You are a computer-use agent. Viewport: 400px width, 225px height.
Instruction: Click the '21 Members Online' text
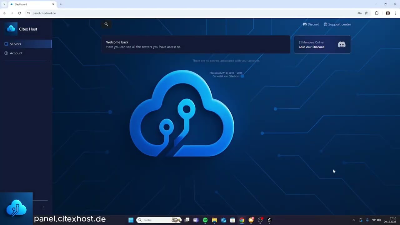(311, 42)
